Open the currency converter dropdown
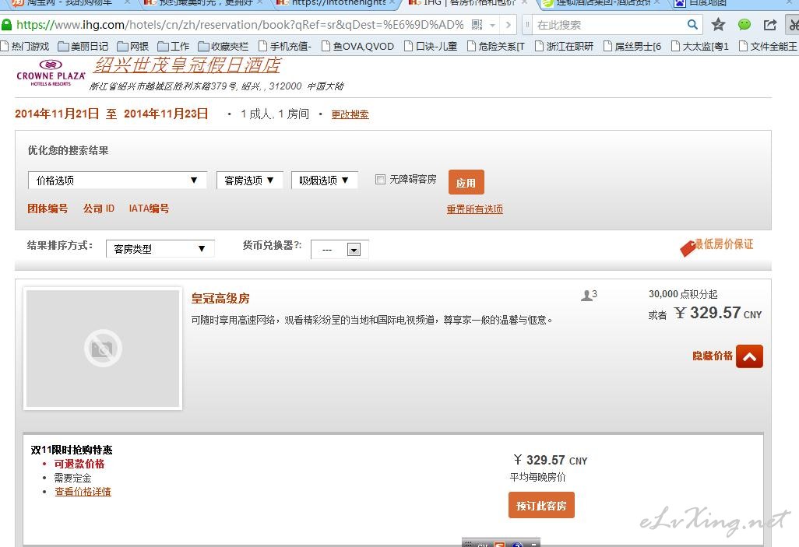 click(340, 250)
